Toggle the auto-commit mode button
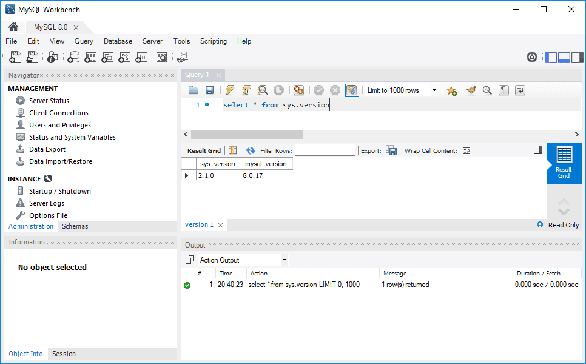 [352, 90]
